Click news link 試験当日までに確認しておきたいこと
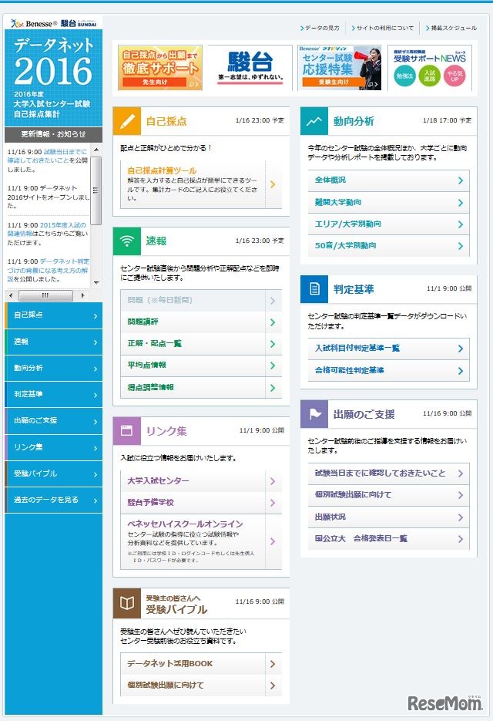The width and height of the screenshot is (493, 721). coord(47,156)
